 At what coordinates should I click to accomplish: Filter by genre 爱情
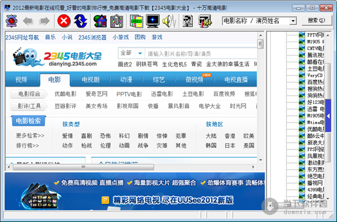coord(67,136)
